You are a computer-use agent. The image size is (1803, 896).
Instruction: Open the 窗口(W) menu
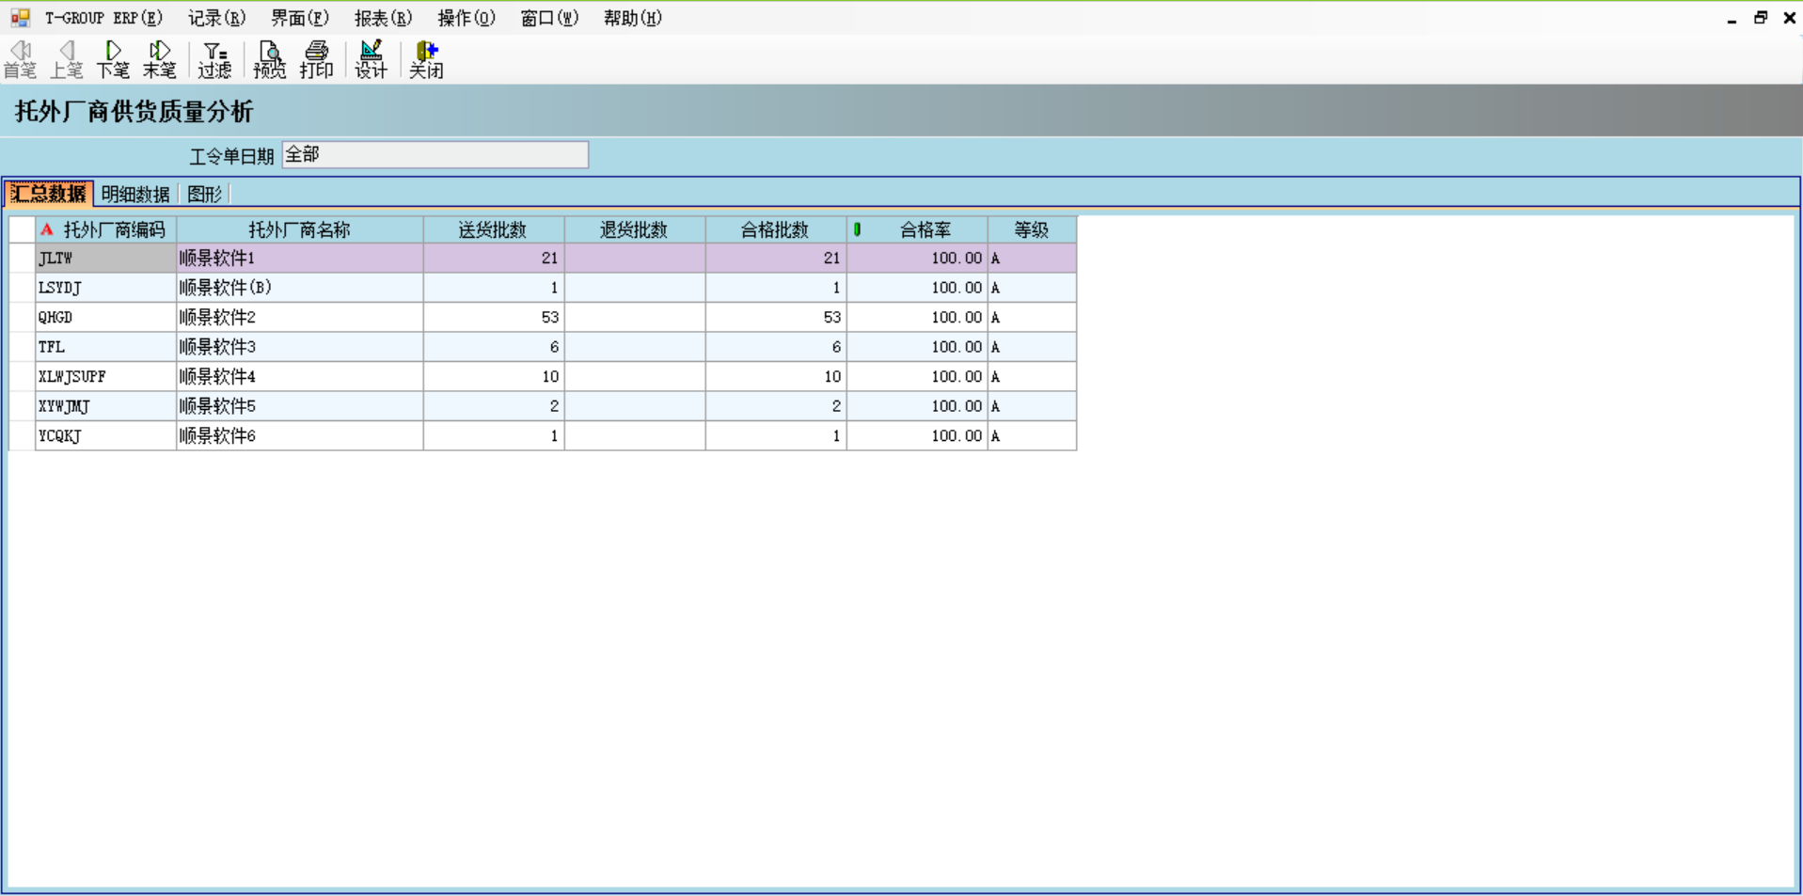click(549, 18)
